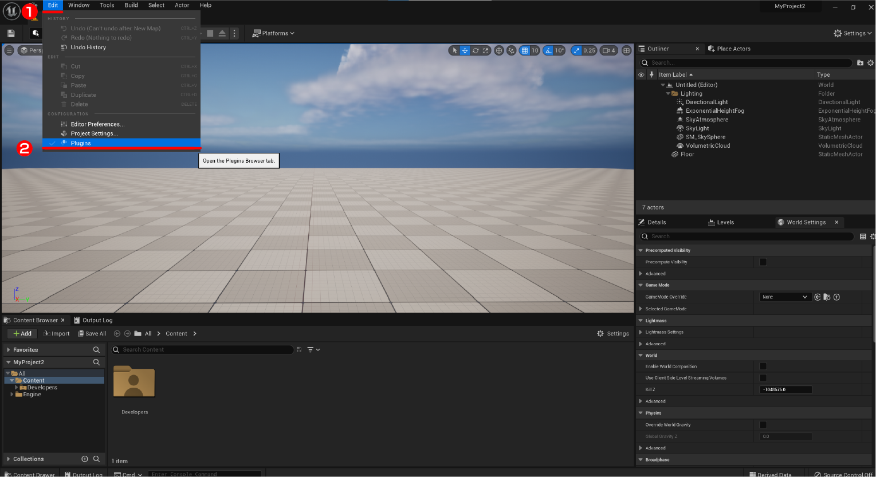
Task: Click Save All in the Content Browser
Action: [92, 333]
